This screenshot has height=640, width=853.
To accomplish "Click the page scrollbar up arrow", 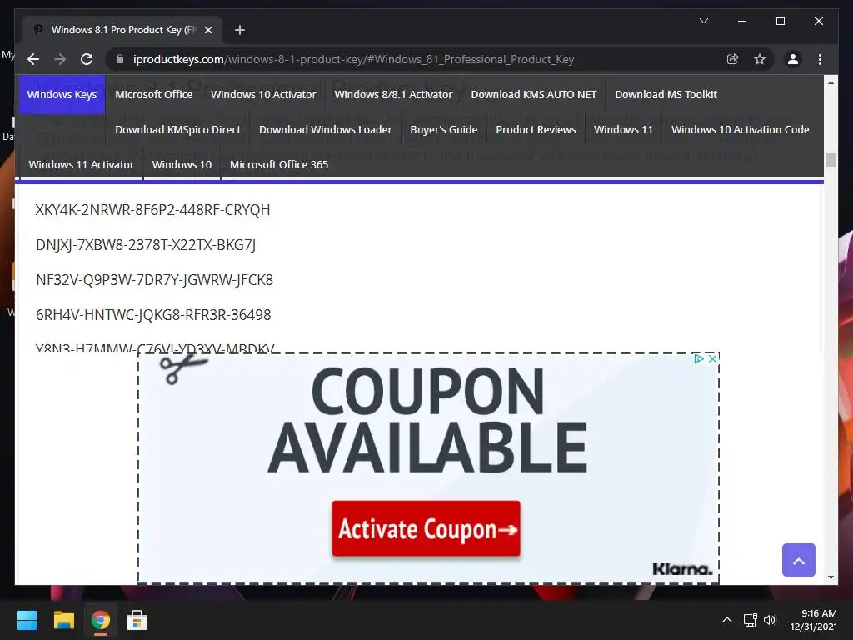I will tap(831, 82).
